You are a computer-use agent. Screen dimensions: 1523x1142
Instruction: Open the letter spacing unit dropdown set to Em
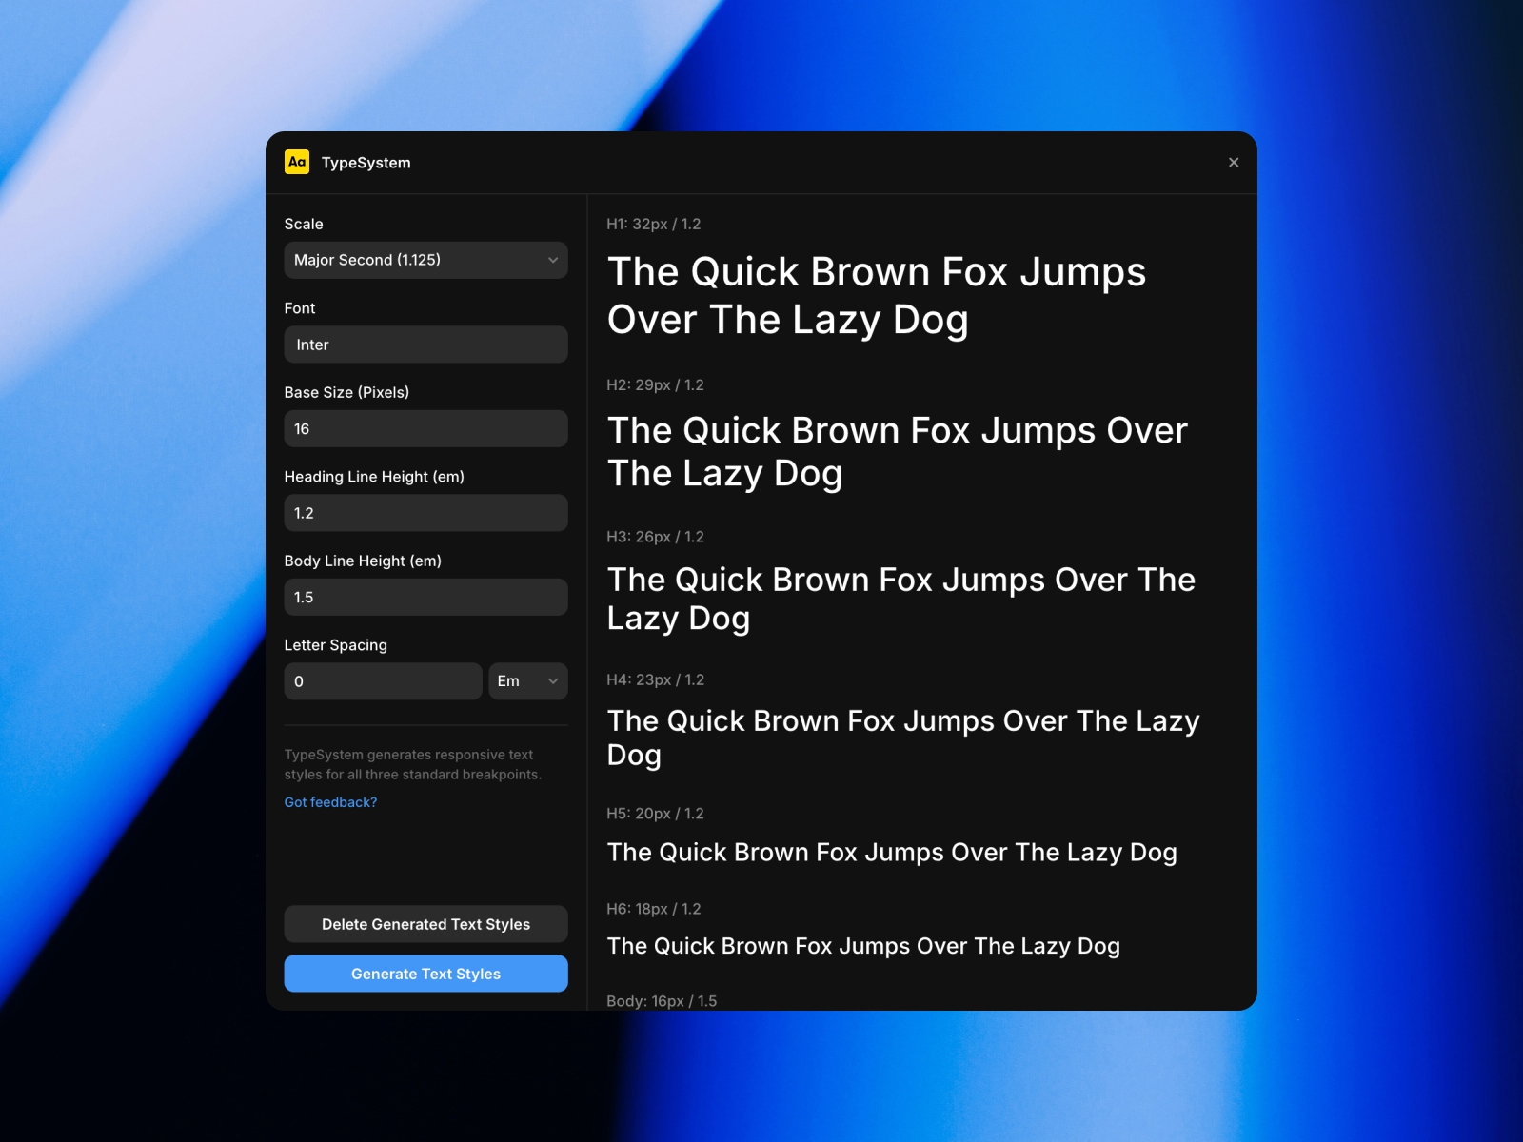tap(527, 681)
